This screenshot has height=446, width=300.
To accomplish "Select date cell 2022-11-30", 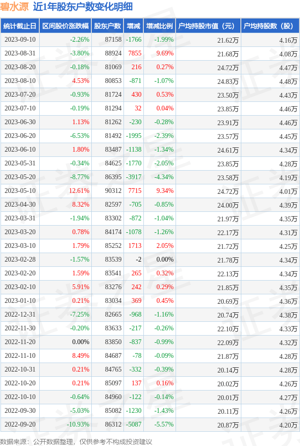I will click(20, 328).
